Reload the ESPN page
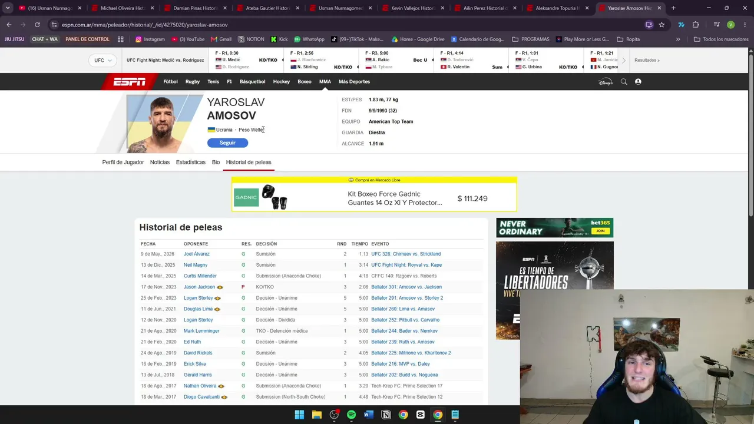 [37, 25]
